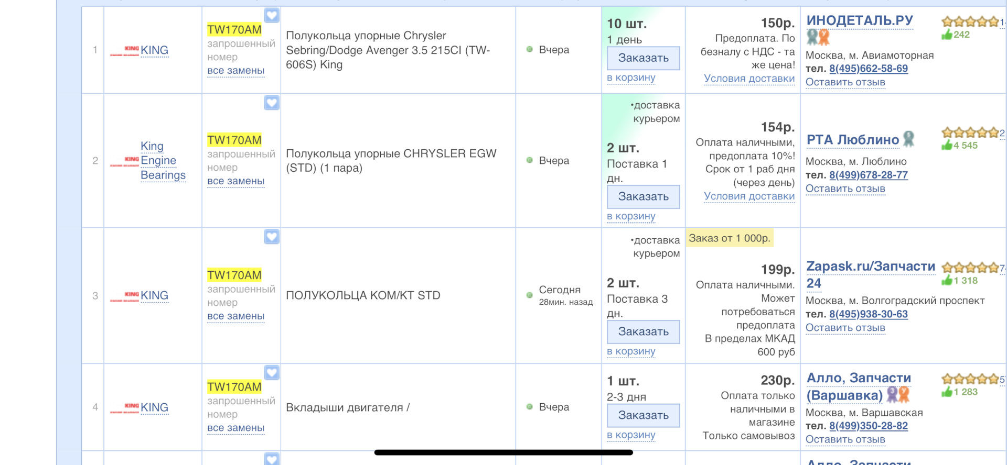Leave a review for РТА Люблино
Viewport: 1007px width, 465px height.
(845, 189)
